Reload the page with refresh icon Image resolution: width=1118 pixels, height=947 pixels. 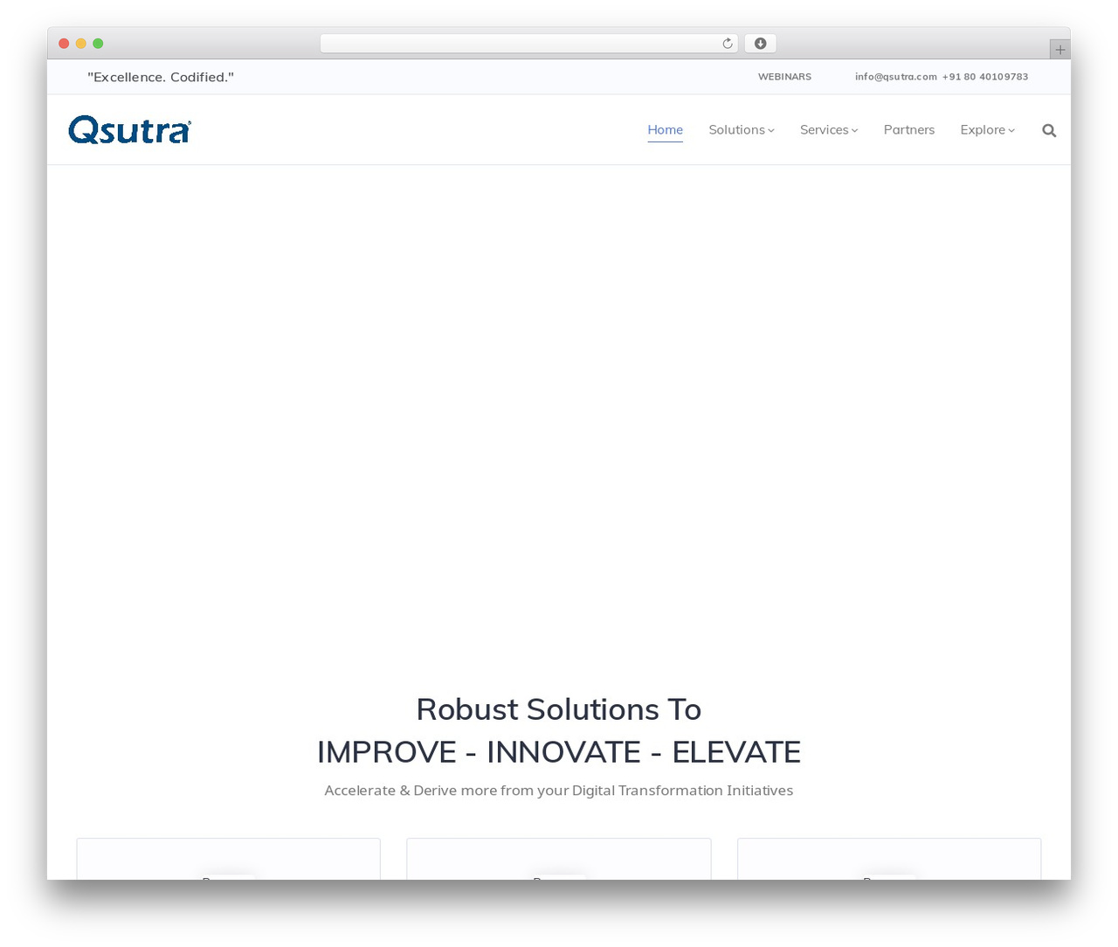pyautogui.click(x=727, y=44)
